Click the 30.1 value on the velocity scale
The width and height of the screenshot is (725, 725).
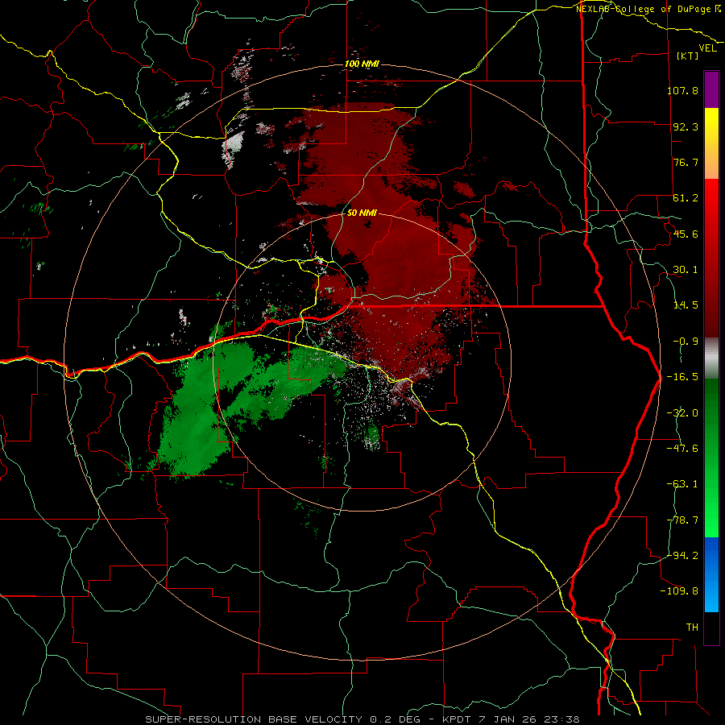[686, 270]
